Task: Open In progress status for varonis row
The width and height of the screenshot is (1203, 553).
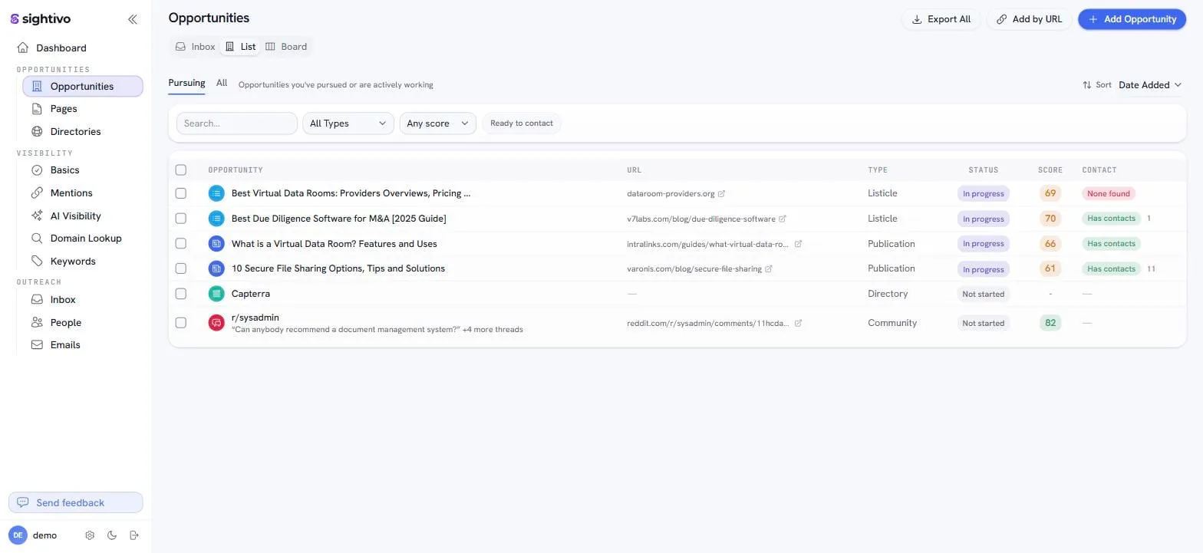Action: point(983,269)
